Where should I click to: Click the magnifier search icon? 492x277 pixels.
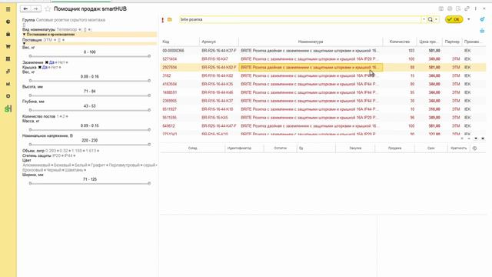430,19
